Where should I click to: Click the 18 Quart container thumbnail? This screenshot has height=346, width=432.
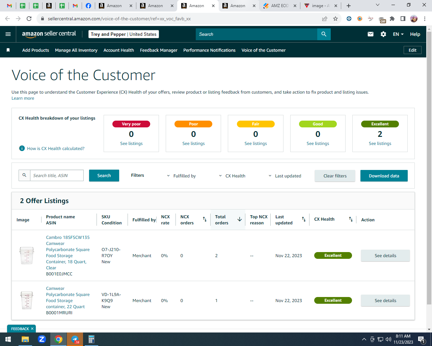27,255
